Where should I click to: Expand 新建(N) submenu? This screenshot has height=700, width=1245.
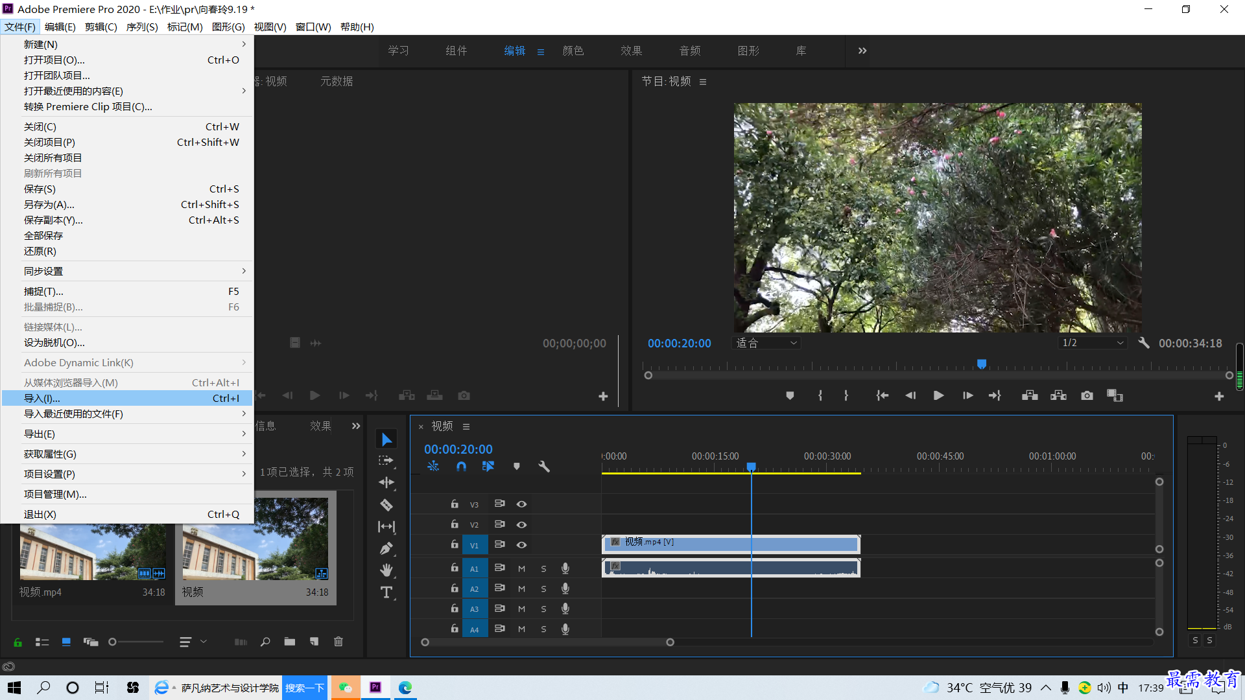127,44
